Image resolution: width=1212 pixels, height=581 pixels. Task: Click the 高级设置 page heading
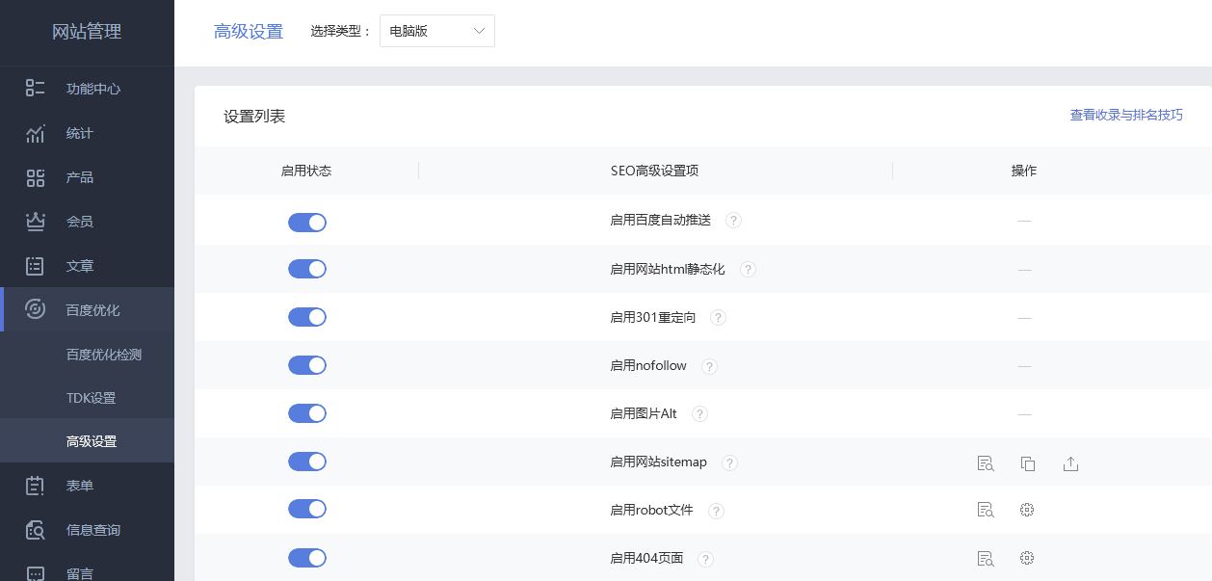[x=249, y=32]
